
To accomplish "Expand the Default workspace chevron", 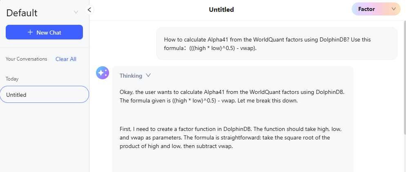I will (76, 12).
